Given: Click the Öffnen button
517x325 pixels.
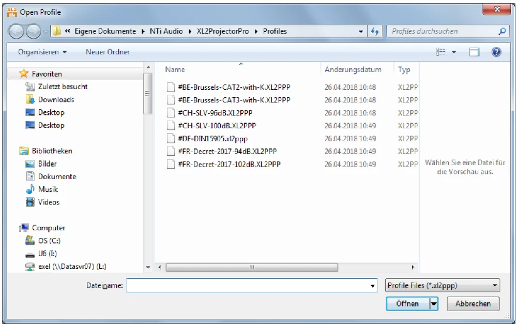Looking at the screenshot, I should [x=408, y=304].
